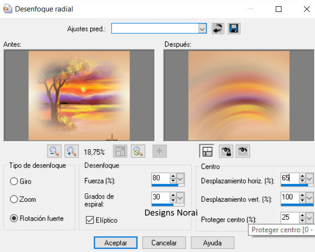Click Aceptar to apply the blur
The image size is (315, 252).
click(x=116, y=243)
